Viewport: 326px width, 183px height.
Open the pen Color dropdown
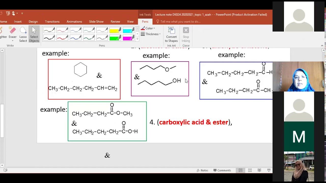[x=148, y=28]
